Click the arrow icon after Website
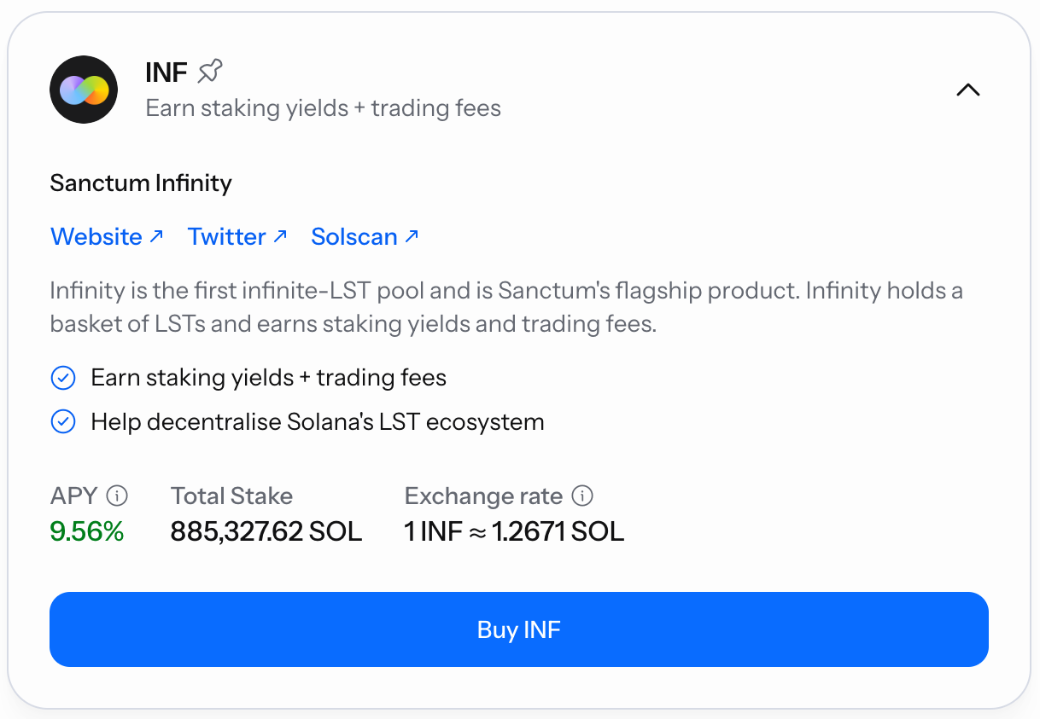1040x719 pixels. 156,235
